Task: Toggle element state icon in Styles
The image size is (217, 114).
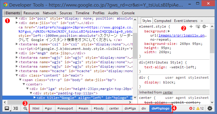Action: [198, 26]
